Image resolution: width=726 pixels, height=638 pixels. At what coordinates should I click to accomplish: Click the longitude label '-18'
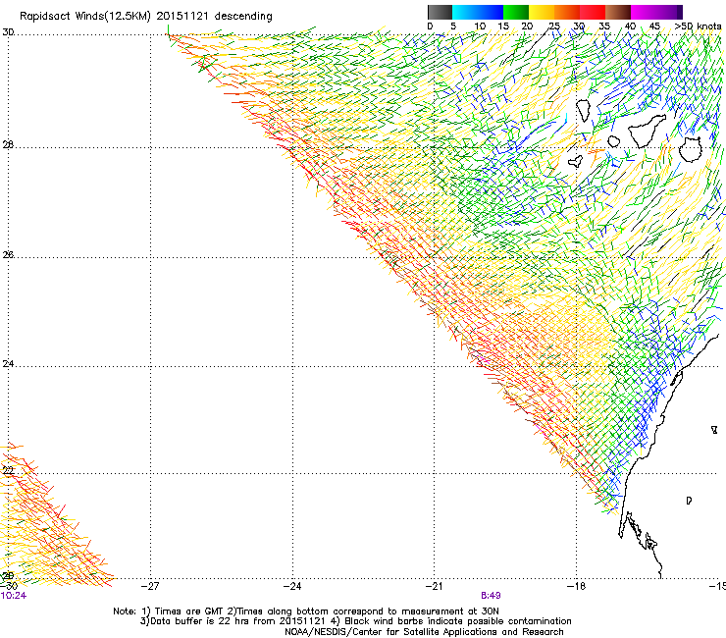576,586
